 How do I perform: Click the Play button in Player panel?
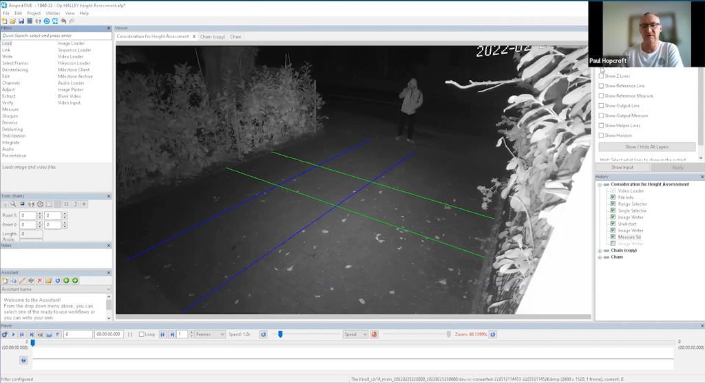click(x=13, y=334)
